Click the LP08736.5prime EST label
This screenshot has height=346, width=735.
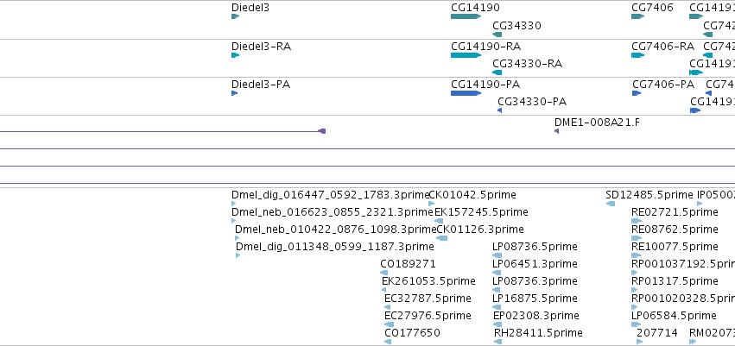(535, 247)
